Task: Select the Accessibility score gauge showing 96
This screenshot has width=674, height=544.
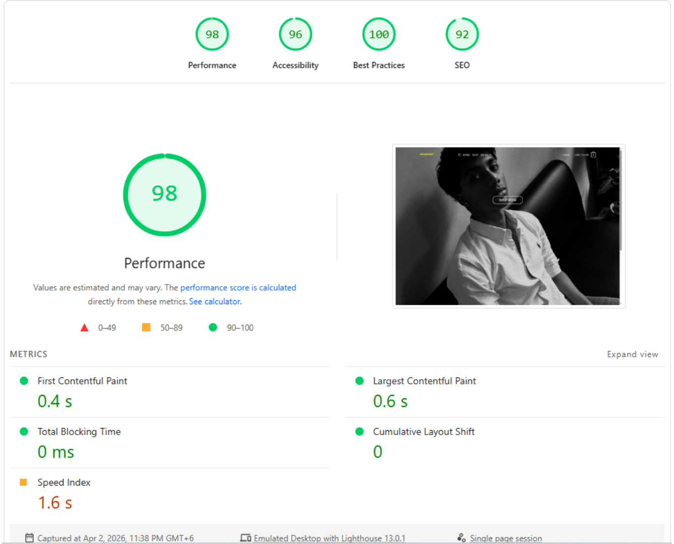Action: pyautogui.click(x=295, y=34)
